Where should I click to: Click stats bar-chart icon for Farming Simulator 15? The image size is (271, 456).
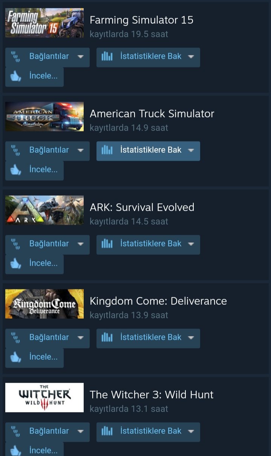click(x=107, y=56)
